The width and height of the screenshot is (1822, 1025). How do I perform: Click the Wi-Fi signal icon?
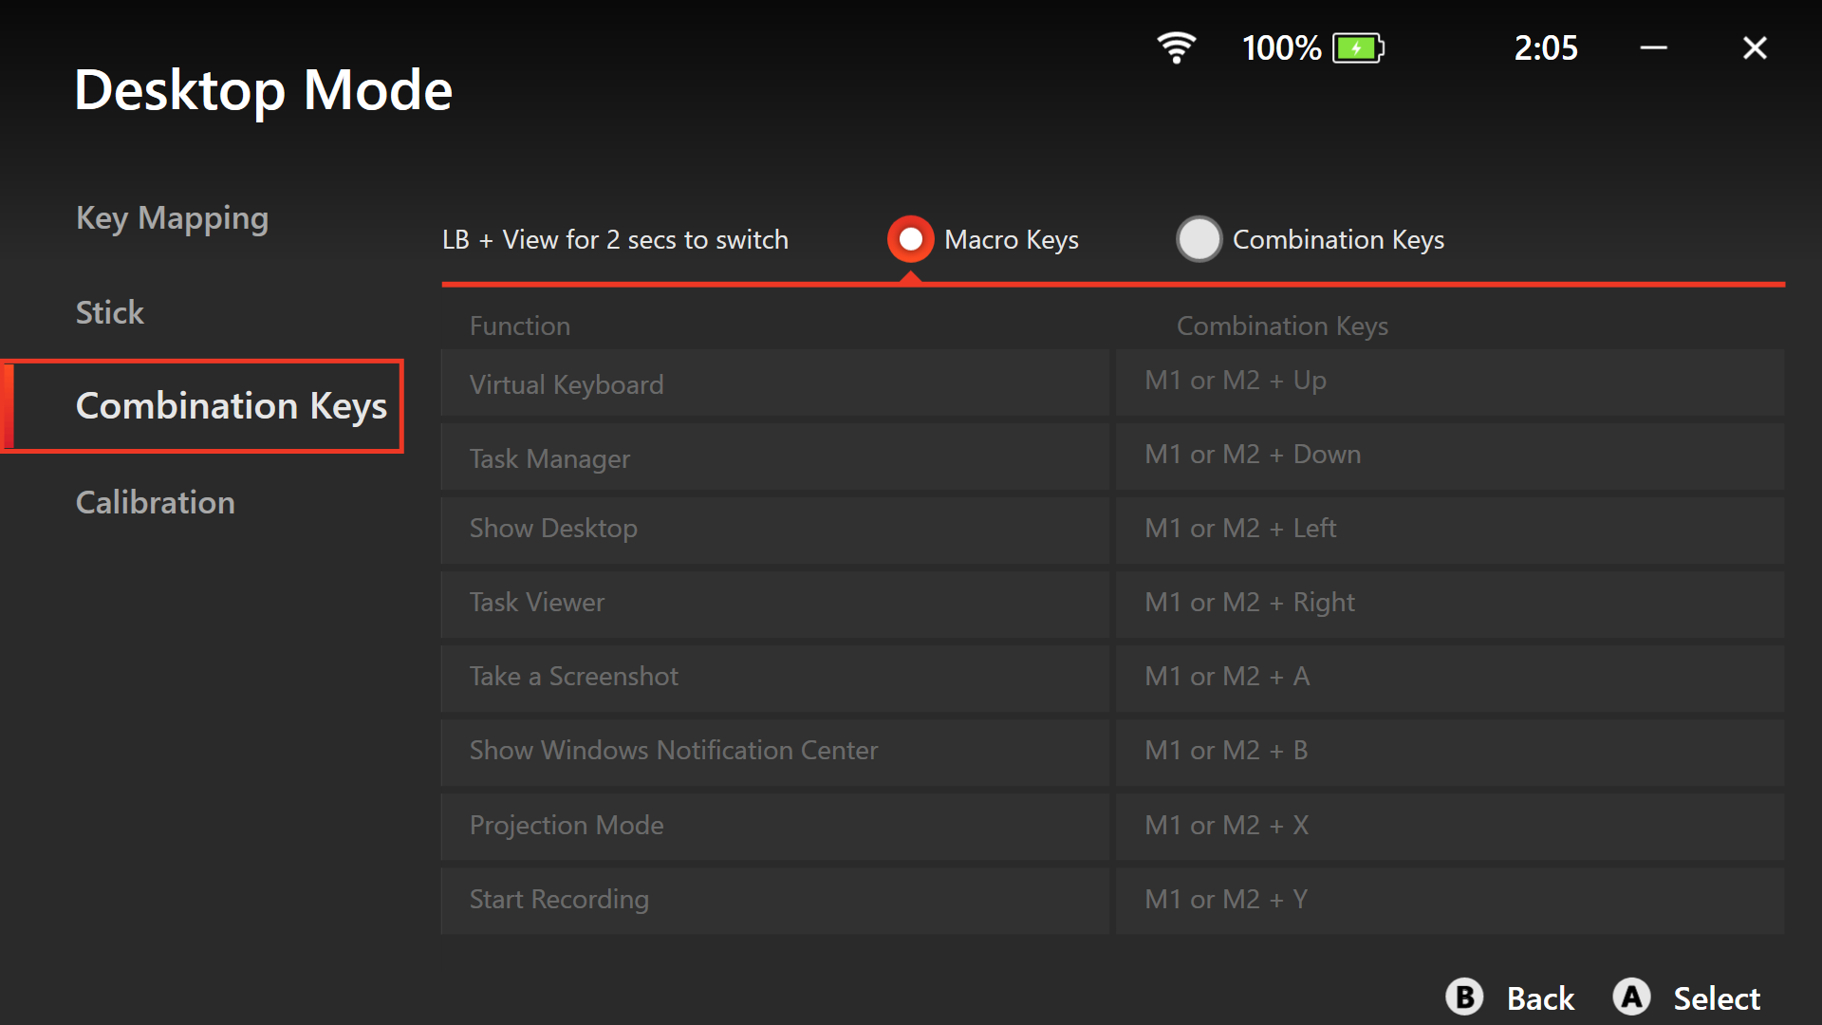(1176, 47)
